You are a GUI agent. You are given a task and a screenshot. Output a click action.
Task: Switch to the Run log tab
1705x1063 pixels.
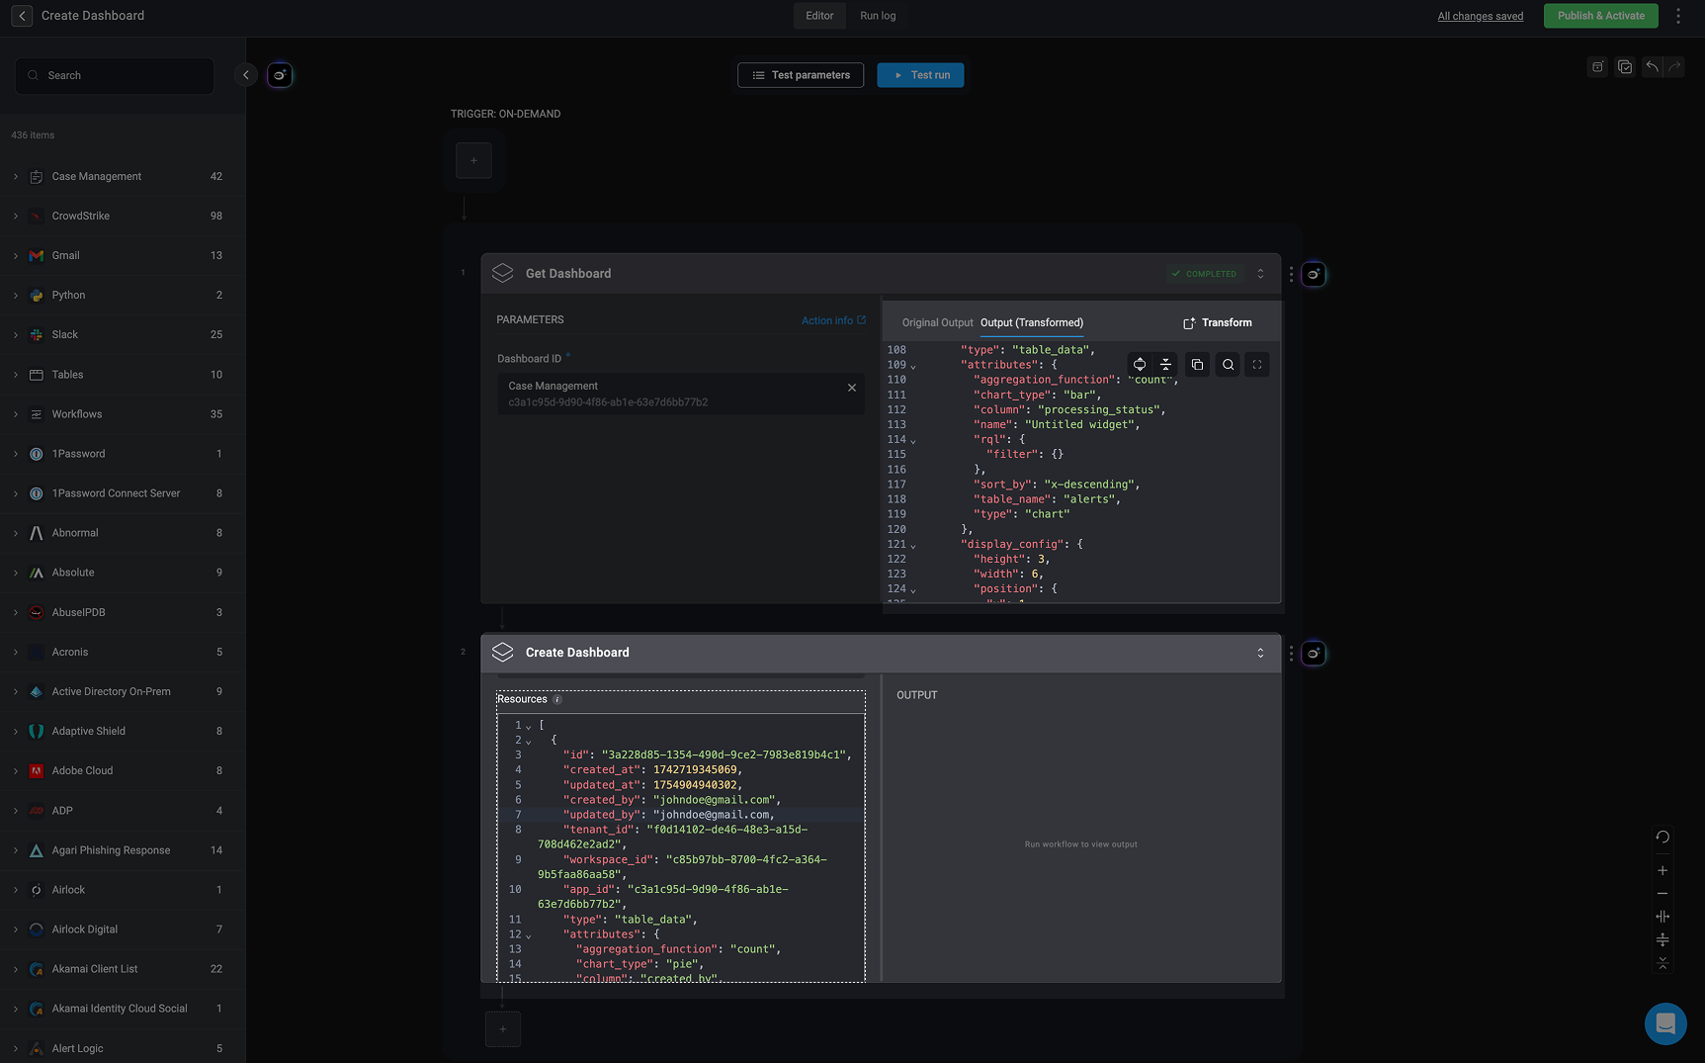coord(878,16)
